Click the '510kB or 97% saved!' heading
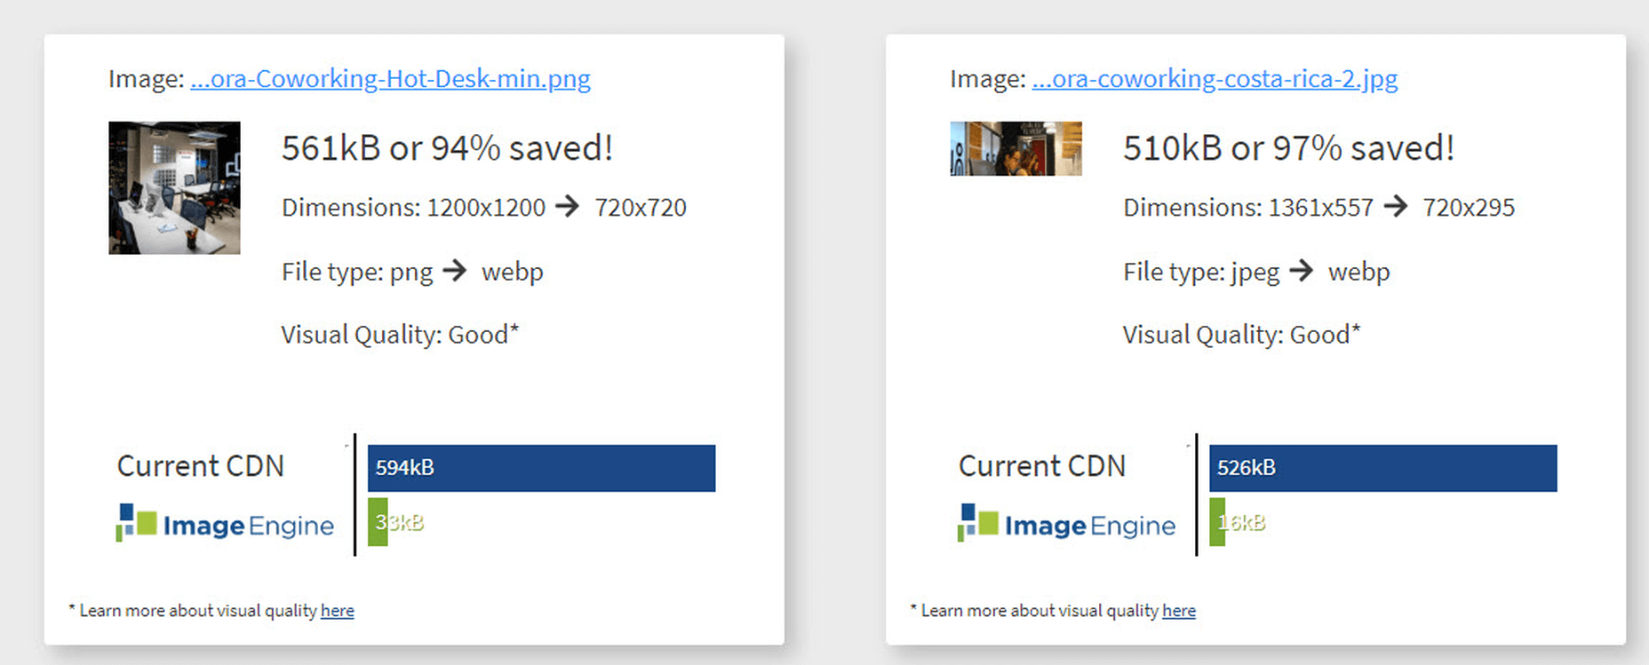The width and height of the screenshot is (1649, 665). pyautogui.click(x=1288, y=148)
